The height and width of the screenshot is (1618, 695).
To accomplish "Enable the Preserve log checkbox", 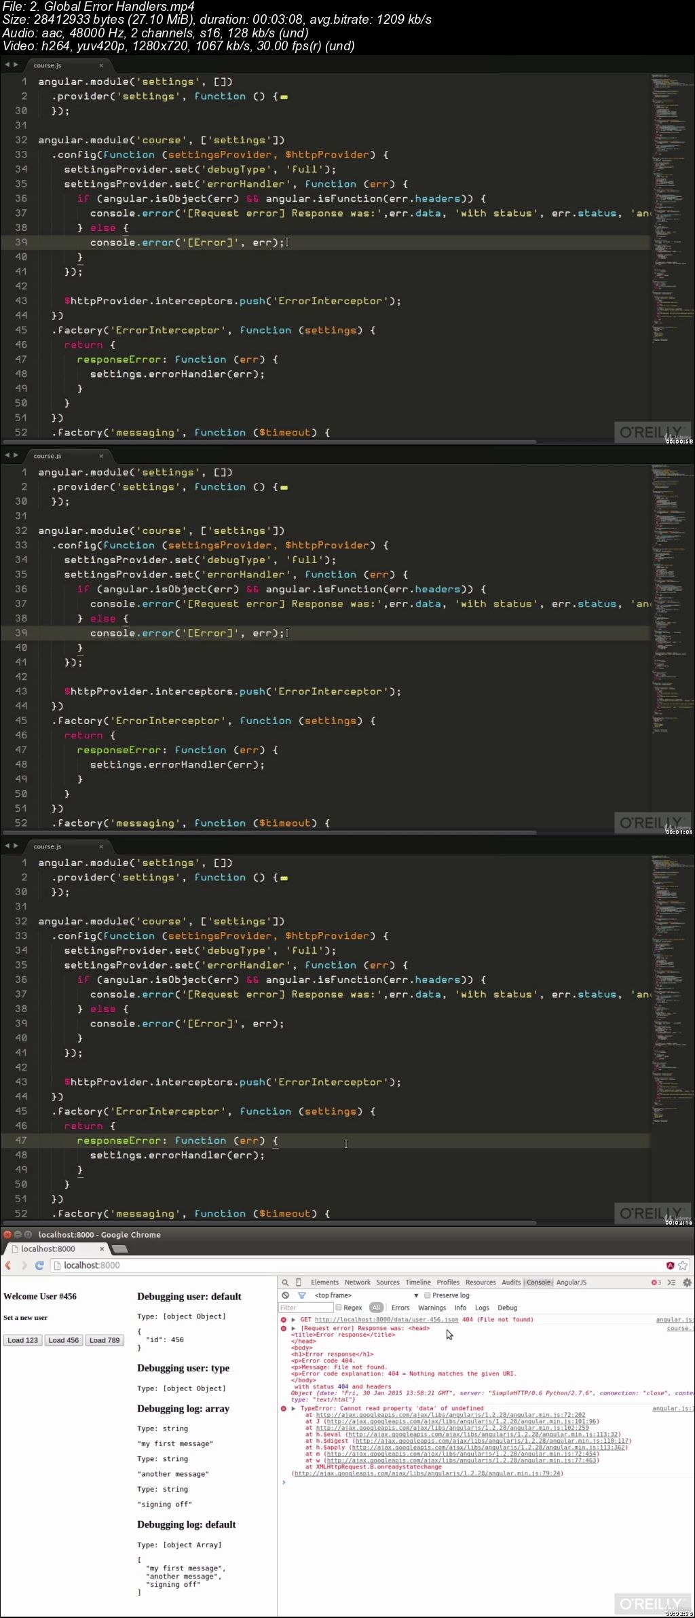I will (x=428, y=1295).
